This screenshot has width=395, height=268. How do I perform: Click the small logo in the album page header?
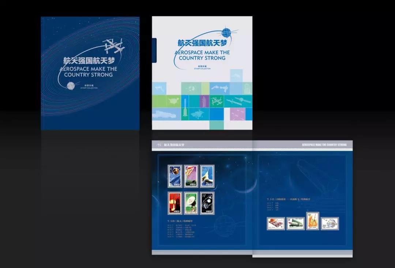click(x=159, y=145)
